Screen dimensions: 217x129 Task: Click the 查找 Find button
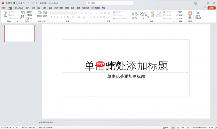(x=179, y=12)
